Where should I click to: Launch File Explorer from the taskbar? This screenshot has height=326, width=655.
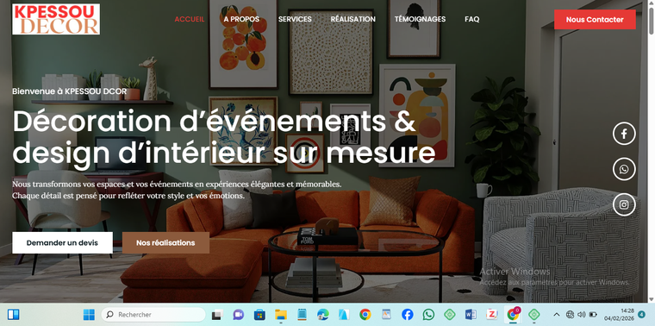click(281, 314)
